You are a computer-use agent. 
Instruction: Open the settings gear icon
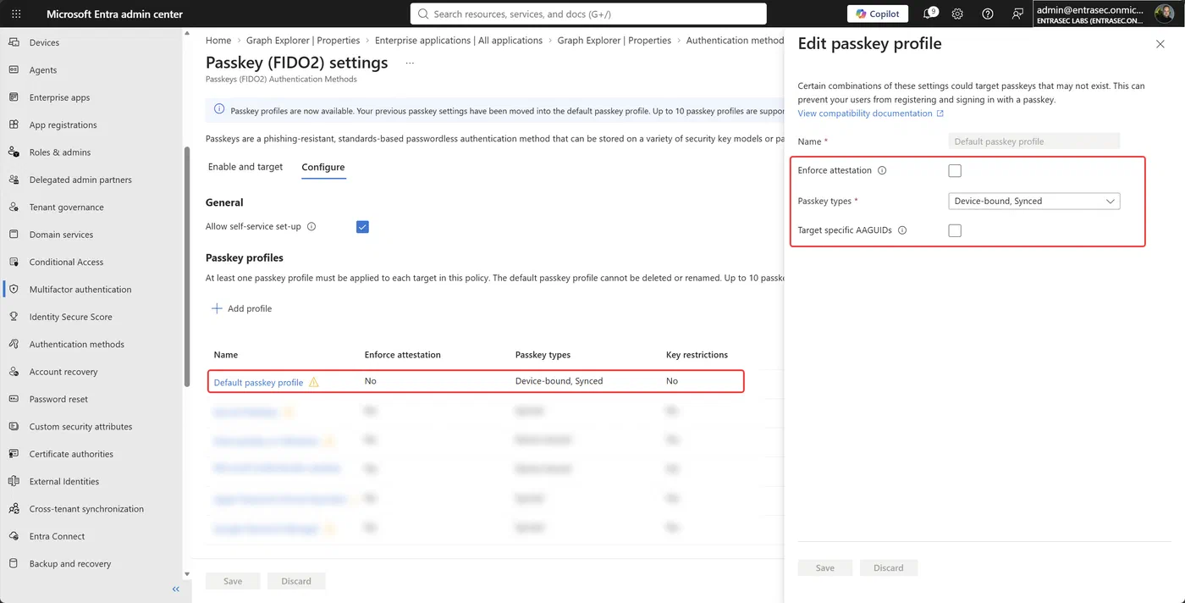tap(957, 14)
